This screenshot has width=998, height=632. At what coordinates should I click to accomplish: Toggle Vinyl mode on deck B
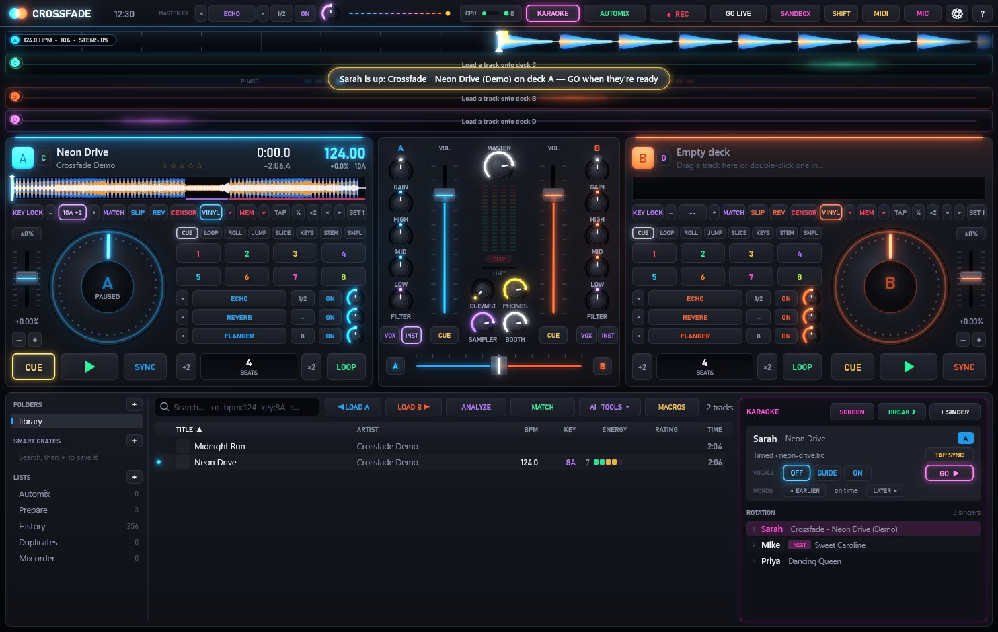tap(831, 212)
